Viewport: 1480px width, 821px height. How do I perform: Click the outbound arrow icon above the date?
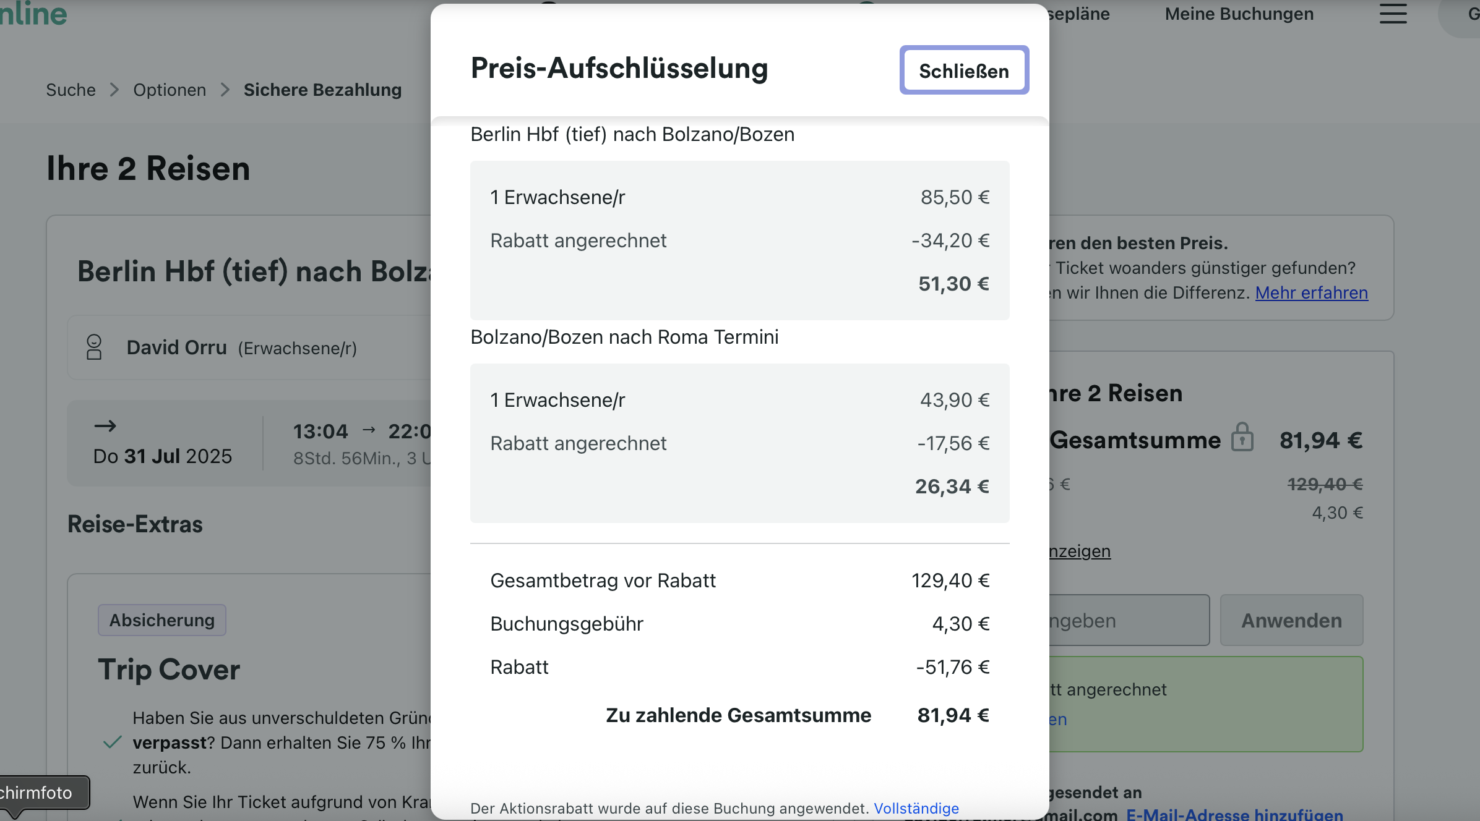pyautogui.click(x=105, y=426)
